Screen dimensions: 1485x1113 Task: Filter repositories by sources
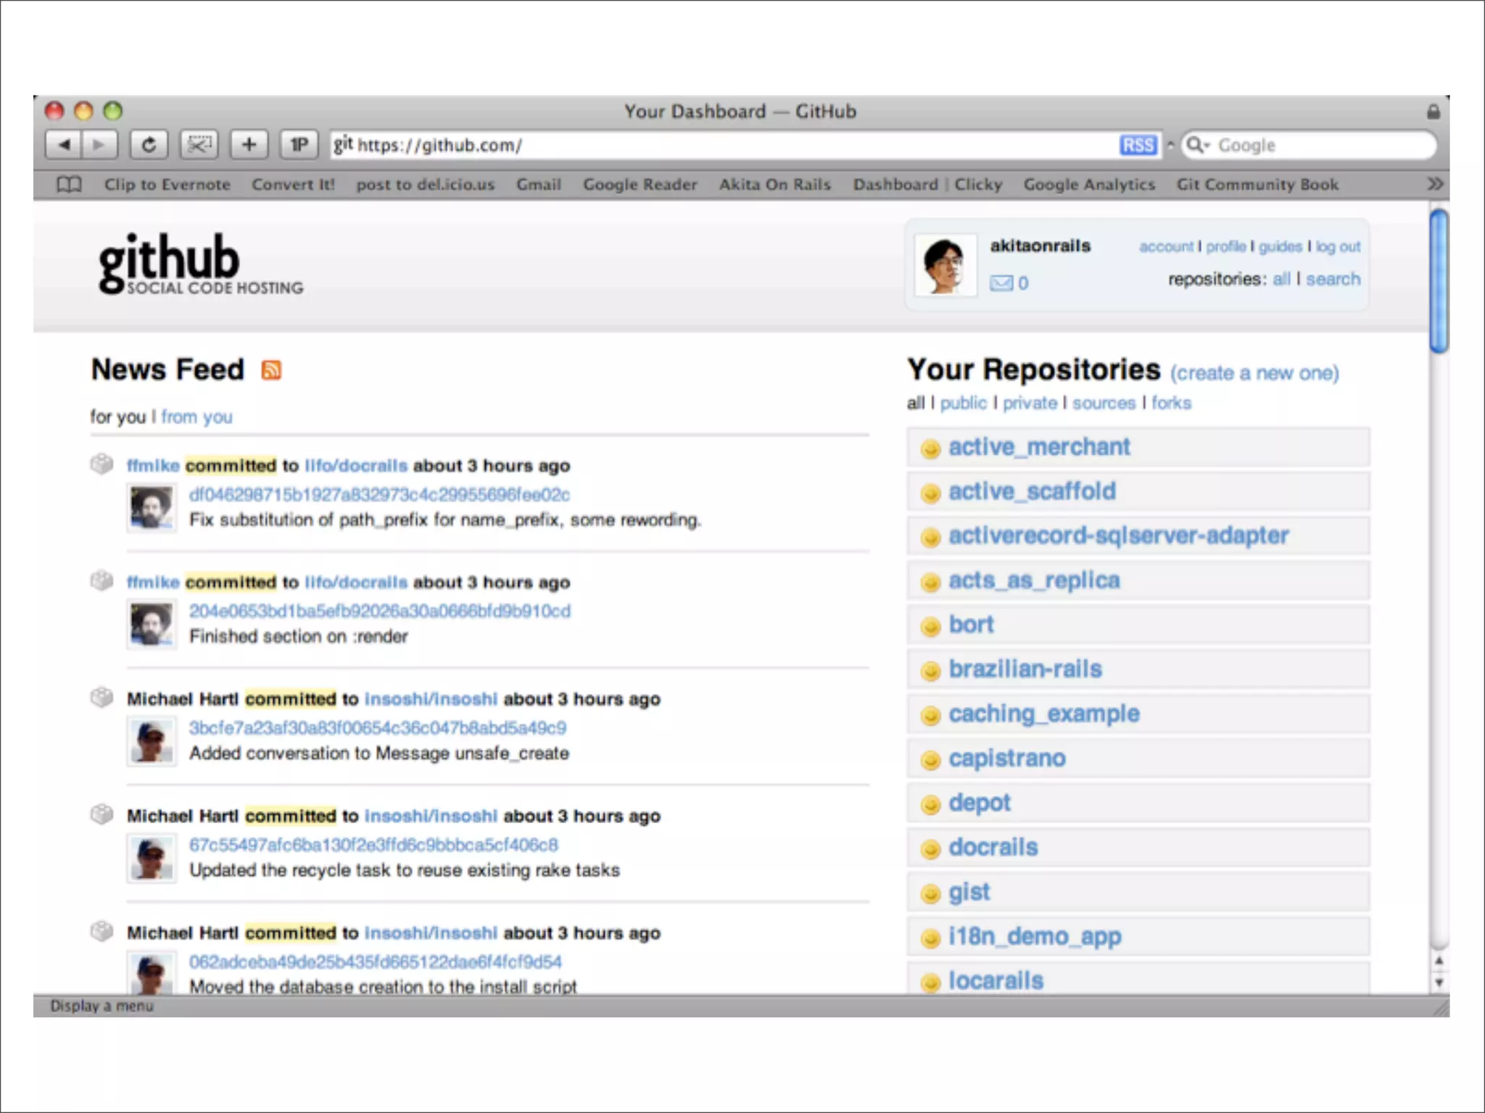click(1104, 403)
